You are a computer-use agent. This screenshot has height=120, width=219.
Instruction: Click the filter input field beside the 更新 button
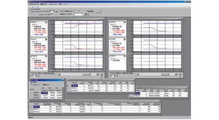78,14
